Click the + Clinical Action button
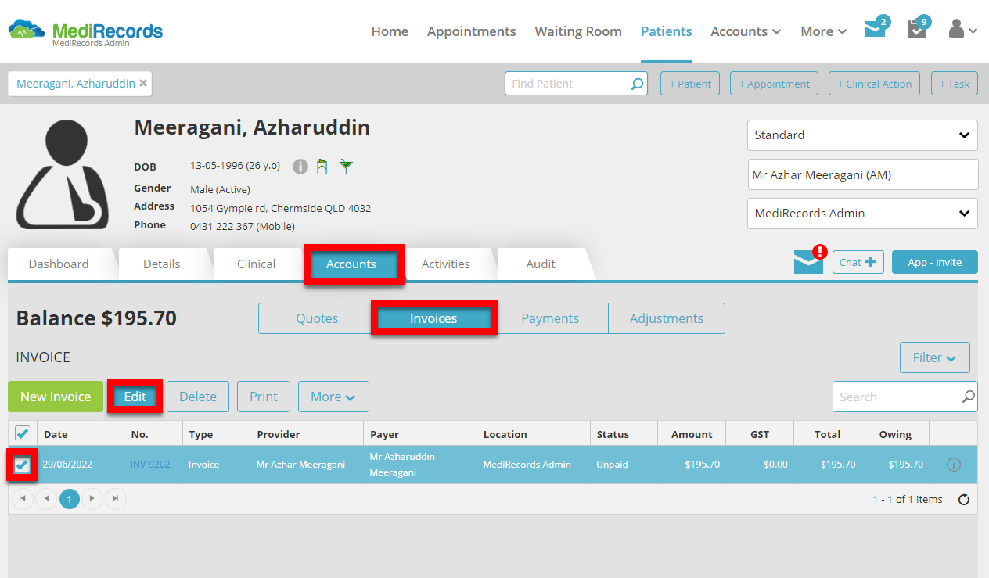 (x=874, y=84)
